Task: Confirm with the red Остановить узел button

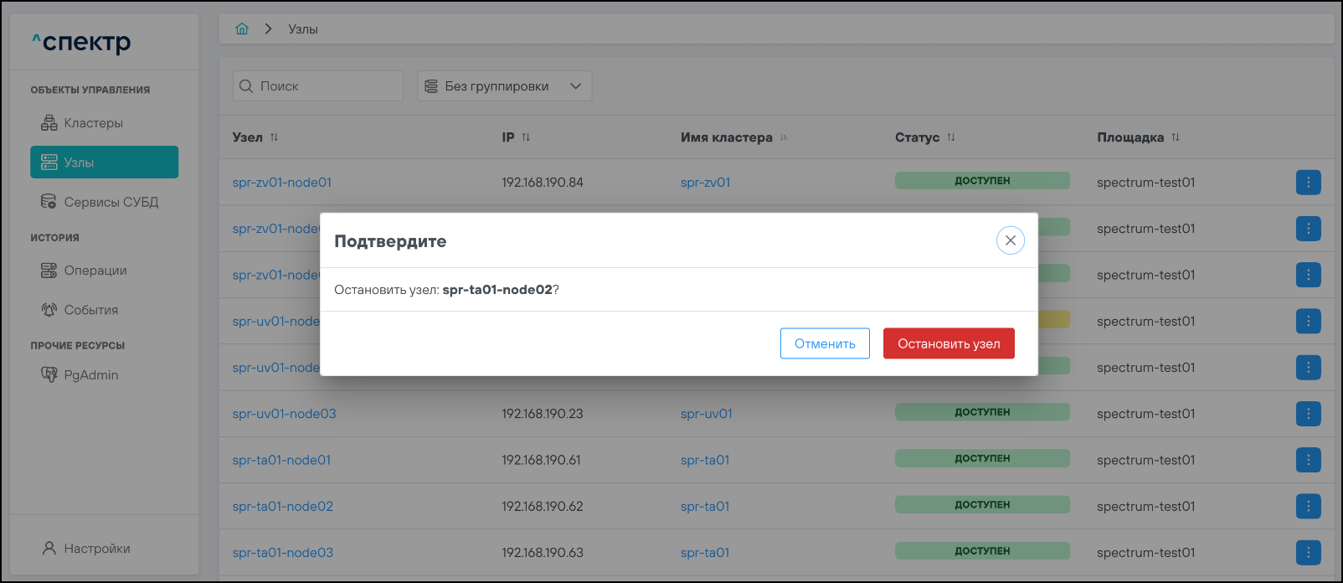Action: click(x=948, y=343)
